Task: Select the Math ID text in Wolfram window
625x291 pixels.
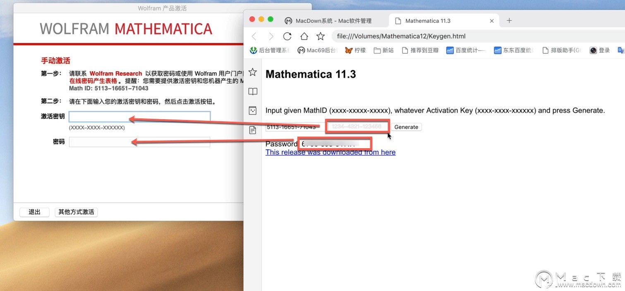Action: coord(109,88)
